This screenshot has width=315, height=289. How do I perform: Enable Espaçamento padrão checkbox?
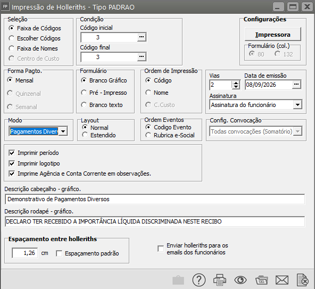click(x=59, y=253)
